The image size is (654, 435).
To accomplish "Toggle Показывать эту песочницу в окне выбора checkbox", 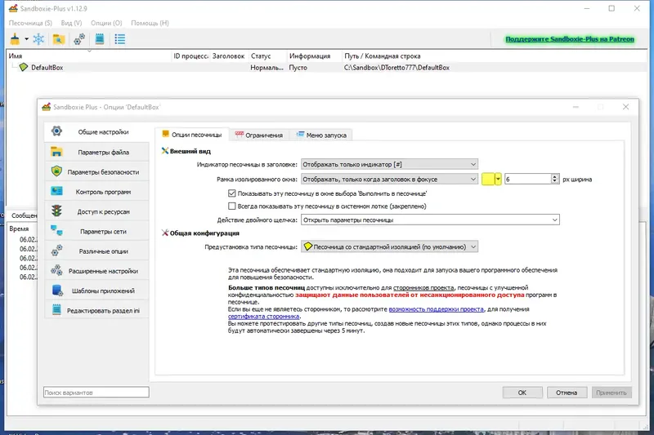I will [x=232, y=193].
